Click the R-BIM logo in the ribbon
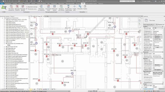This screenshot has width=165, height=92. [4, 8]
